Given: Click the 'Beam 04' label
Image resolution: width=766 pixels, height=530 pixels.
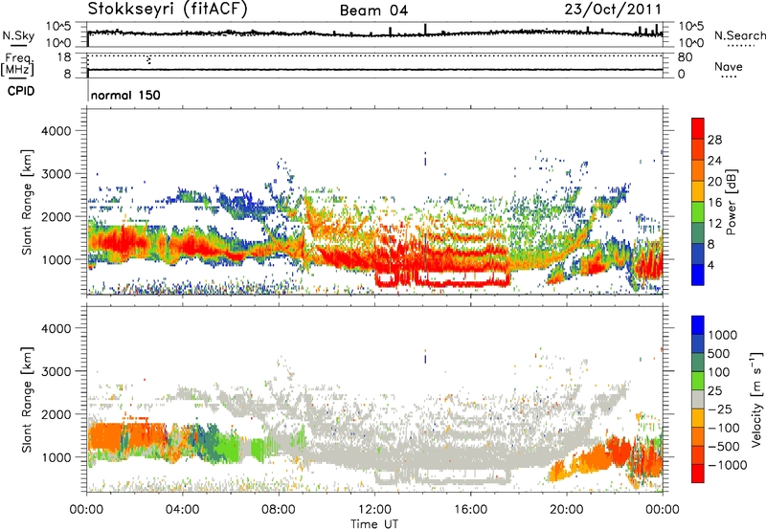Looking at the screenshot, I should 373,11.
